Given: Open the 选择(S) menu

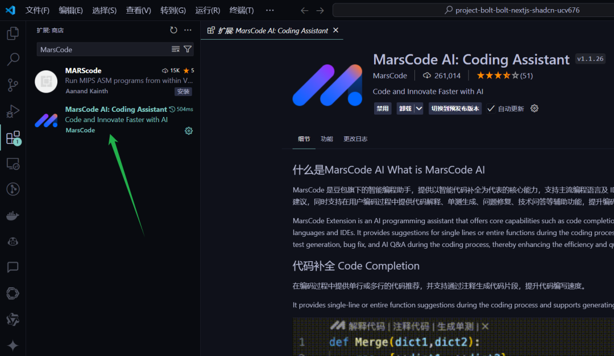Looking at the screenshot, I should [x=105, y=10].
